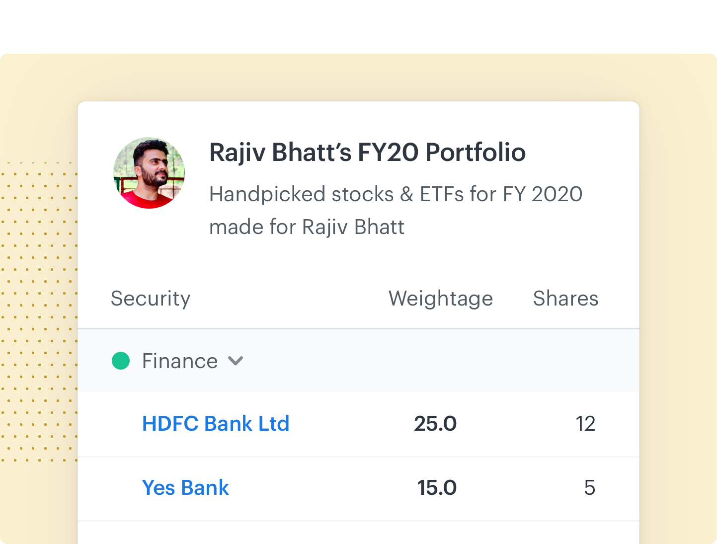Viewport: 717px width, 544px height.
Task: Click HDFC Bank shares count 12
Action: click(x=585, y=424)
